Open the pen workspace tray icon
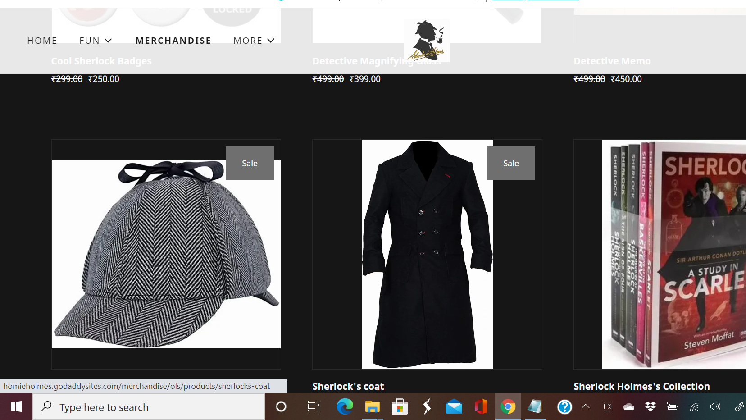Screen dimensions: 746x420 coord(739,407)
